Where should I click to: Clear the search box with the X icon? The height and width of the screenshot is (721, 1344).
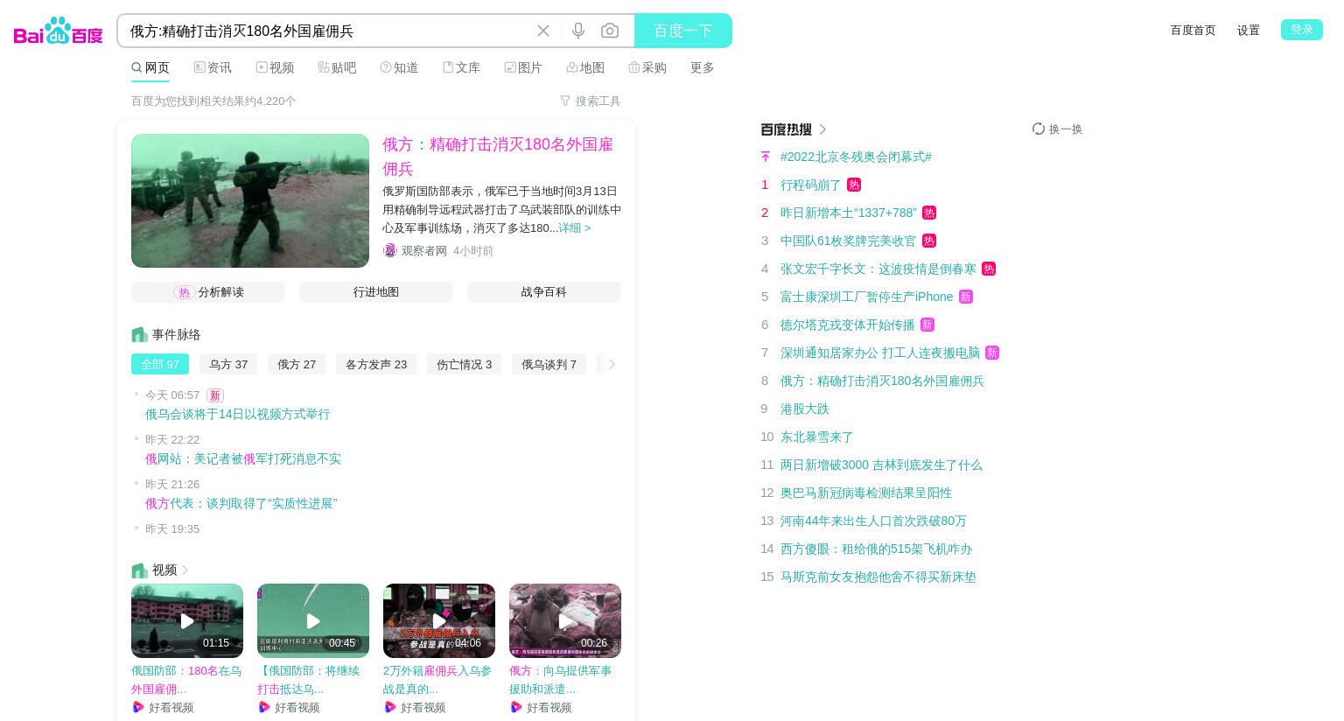coord(543,31)
